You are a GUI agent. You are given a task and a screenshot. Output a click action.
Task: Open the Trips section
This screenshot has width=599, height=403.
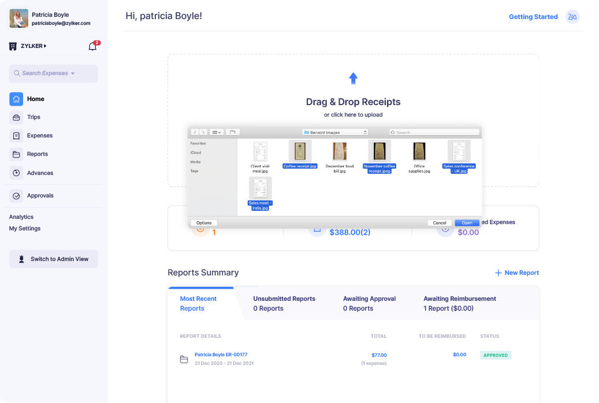tap(34, 117)
